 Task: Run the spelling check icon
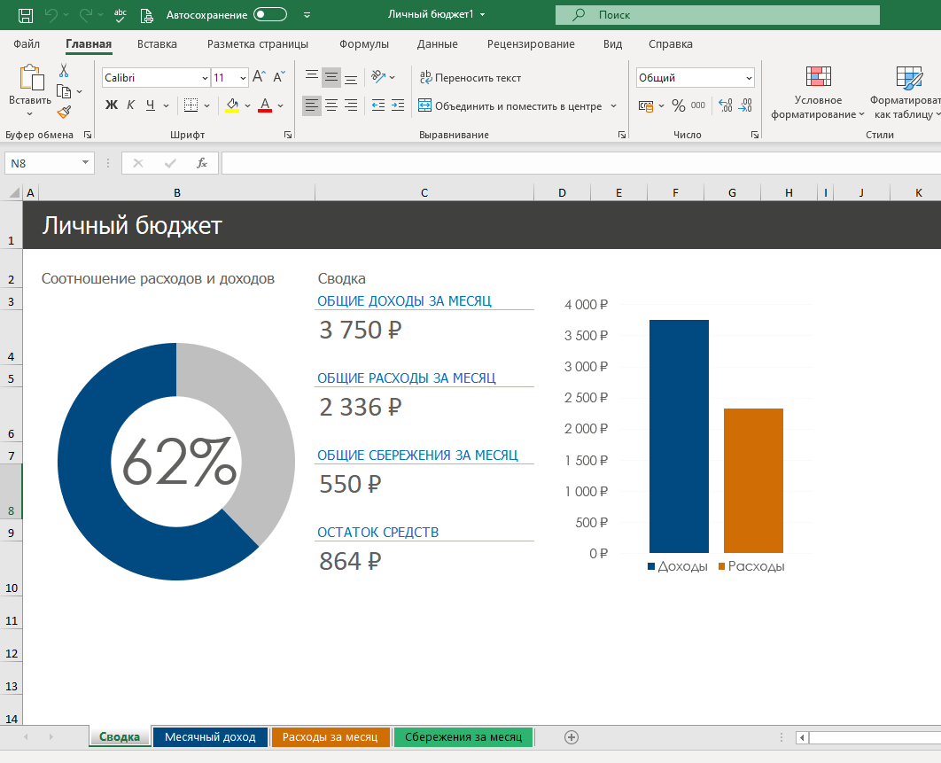tap(120, 15)
